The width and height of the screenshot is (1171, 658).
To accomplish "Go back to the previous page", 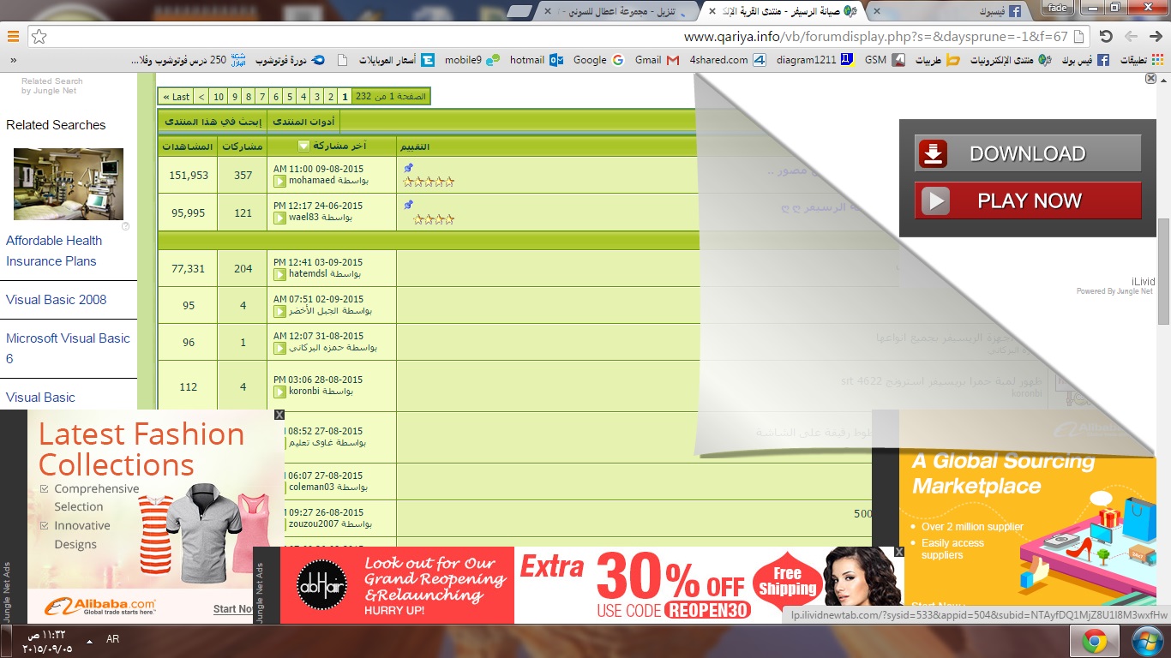I will tap(1131, 36).
